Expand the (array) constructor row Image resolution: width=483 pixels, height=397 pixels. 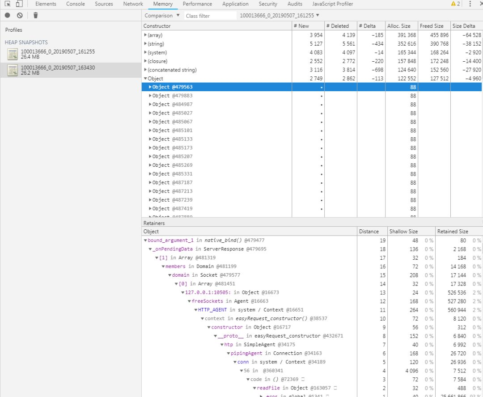coord(145,35)
